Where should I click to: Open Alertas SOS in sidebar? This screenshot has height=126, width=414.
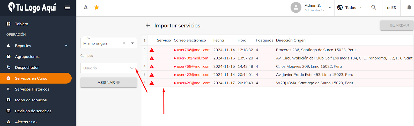[26, 122]
